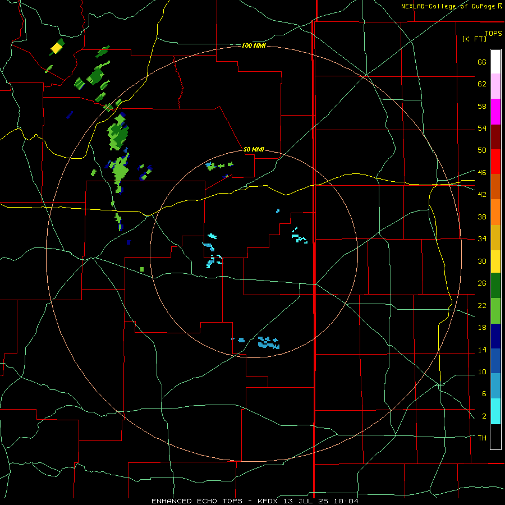Click the '10' legend value
The image size is (505, 505).
(x=482, y=371)
